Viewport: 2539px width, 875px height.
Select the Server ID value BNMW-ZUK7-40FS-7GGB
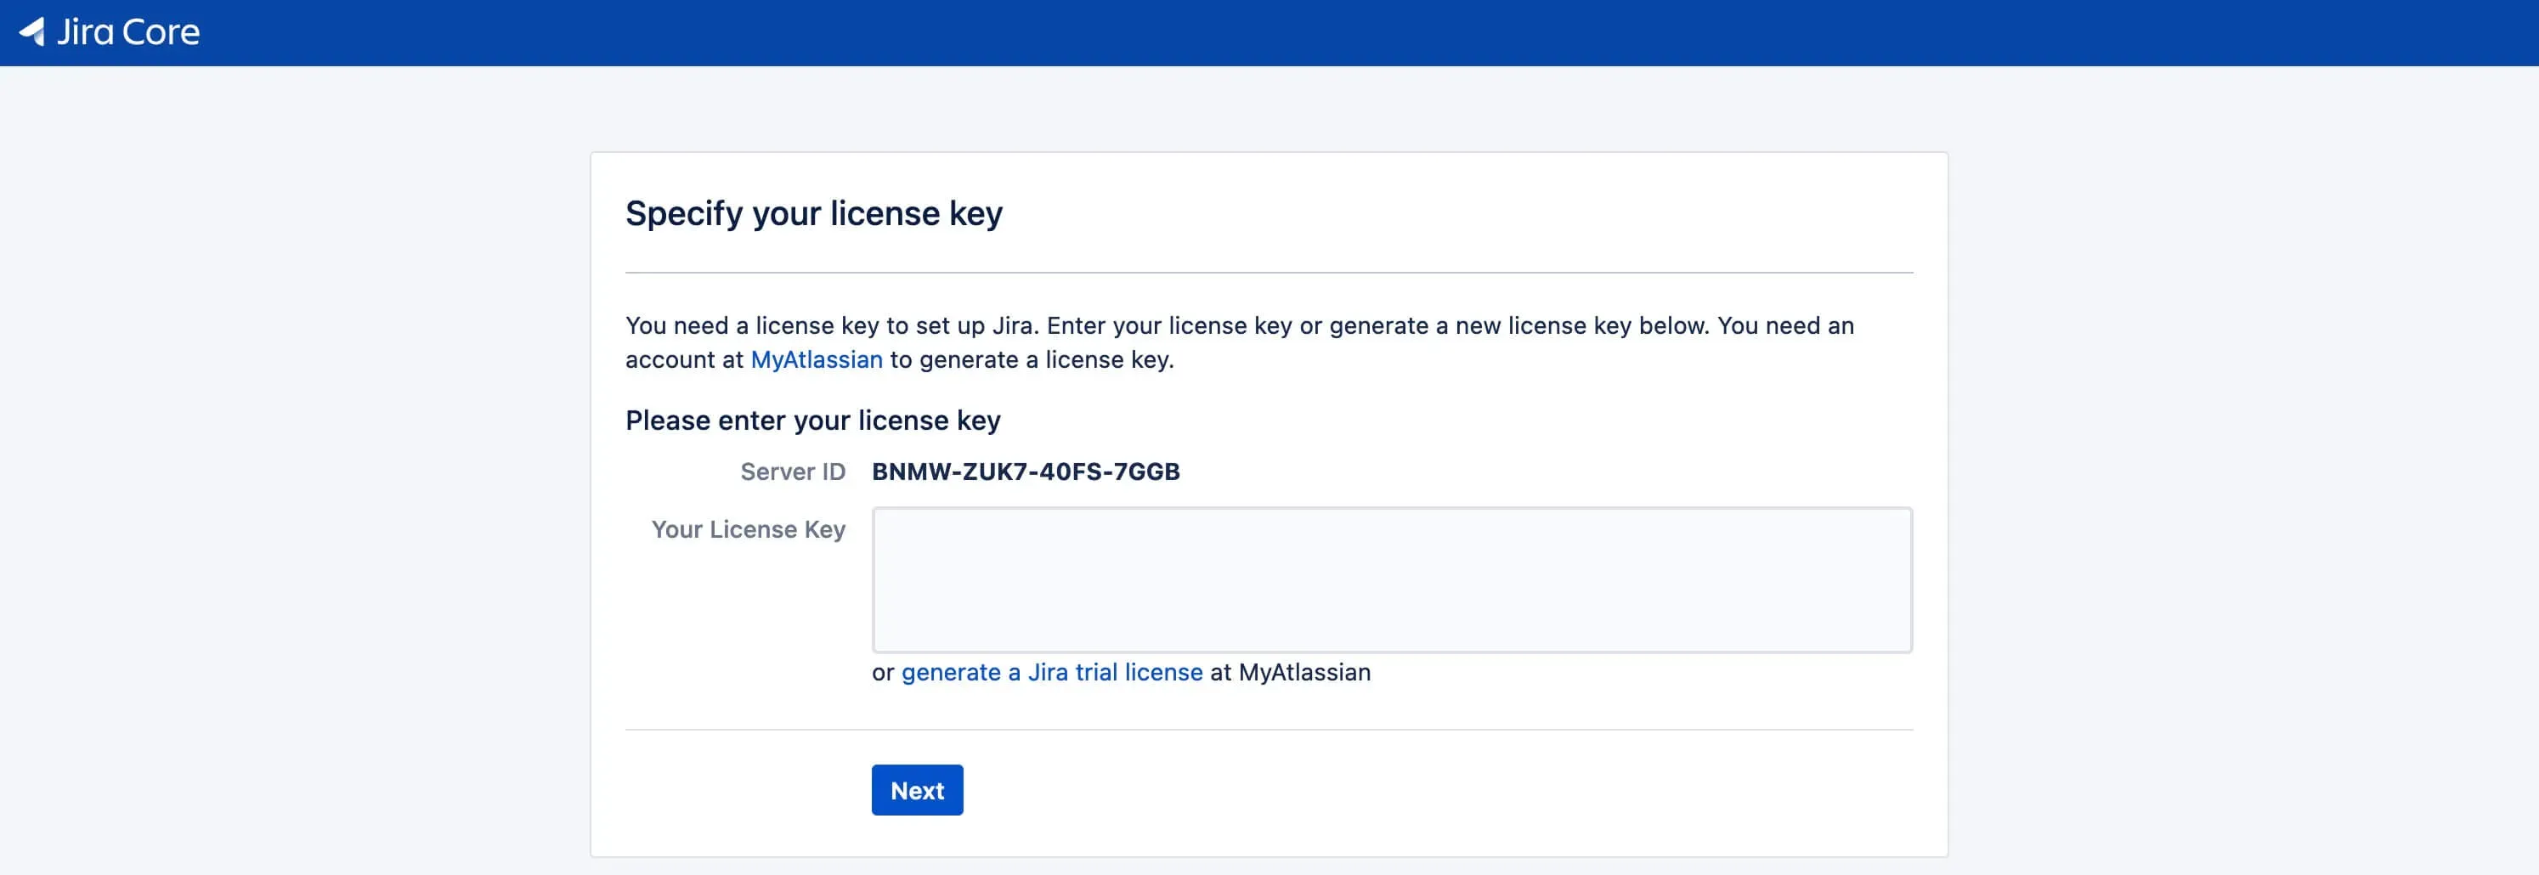(1026, 472)
